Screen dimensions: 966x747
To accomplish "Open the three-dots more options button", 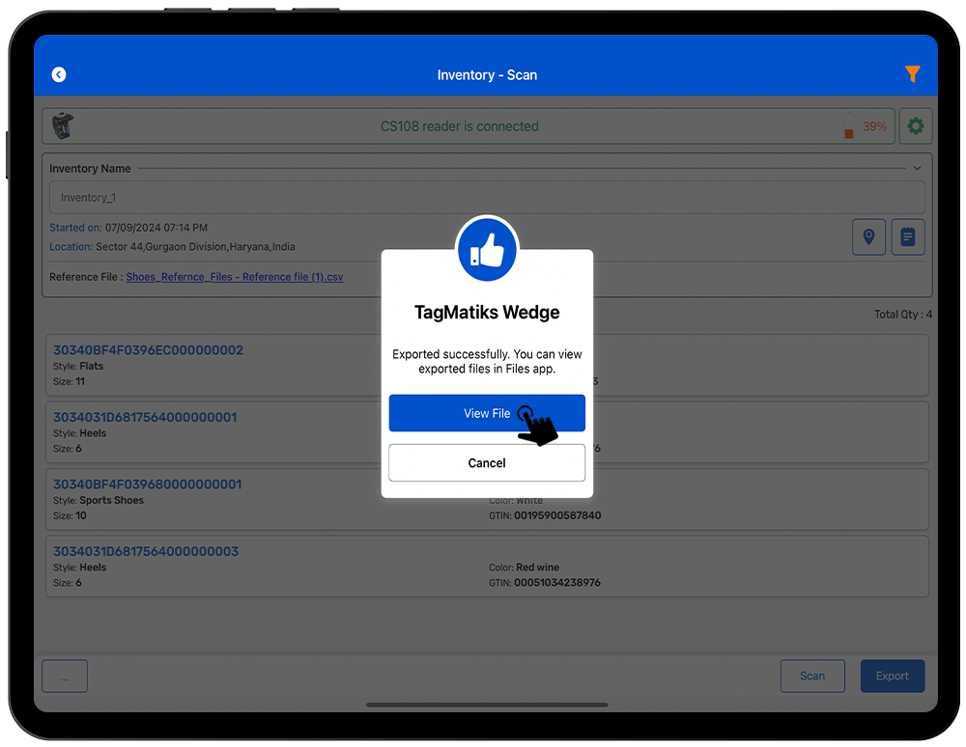I will click(65, 677).
